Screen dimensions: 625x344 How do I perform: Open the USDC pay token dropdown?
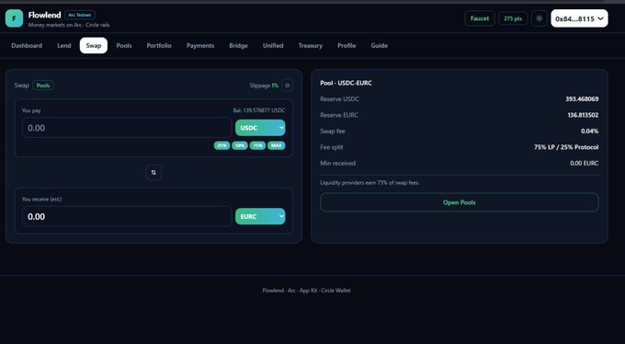click(260, 128)
